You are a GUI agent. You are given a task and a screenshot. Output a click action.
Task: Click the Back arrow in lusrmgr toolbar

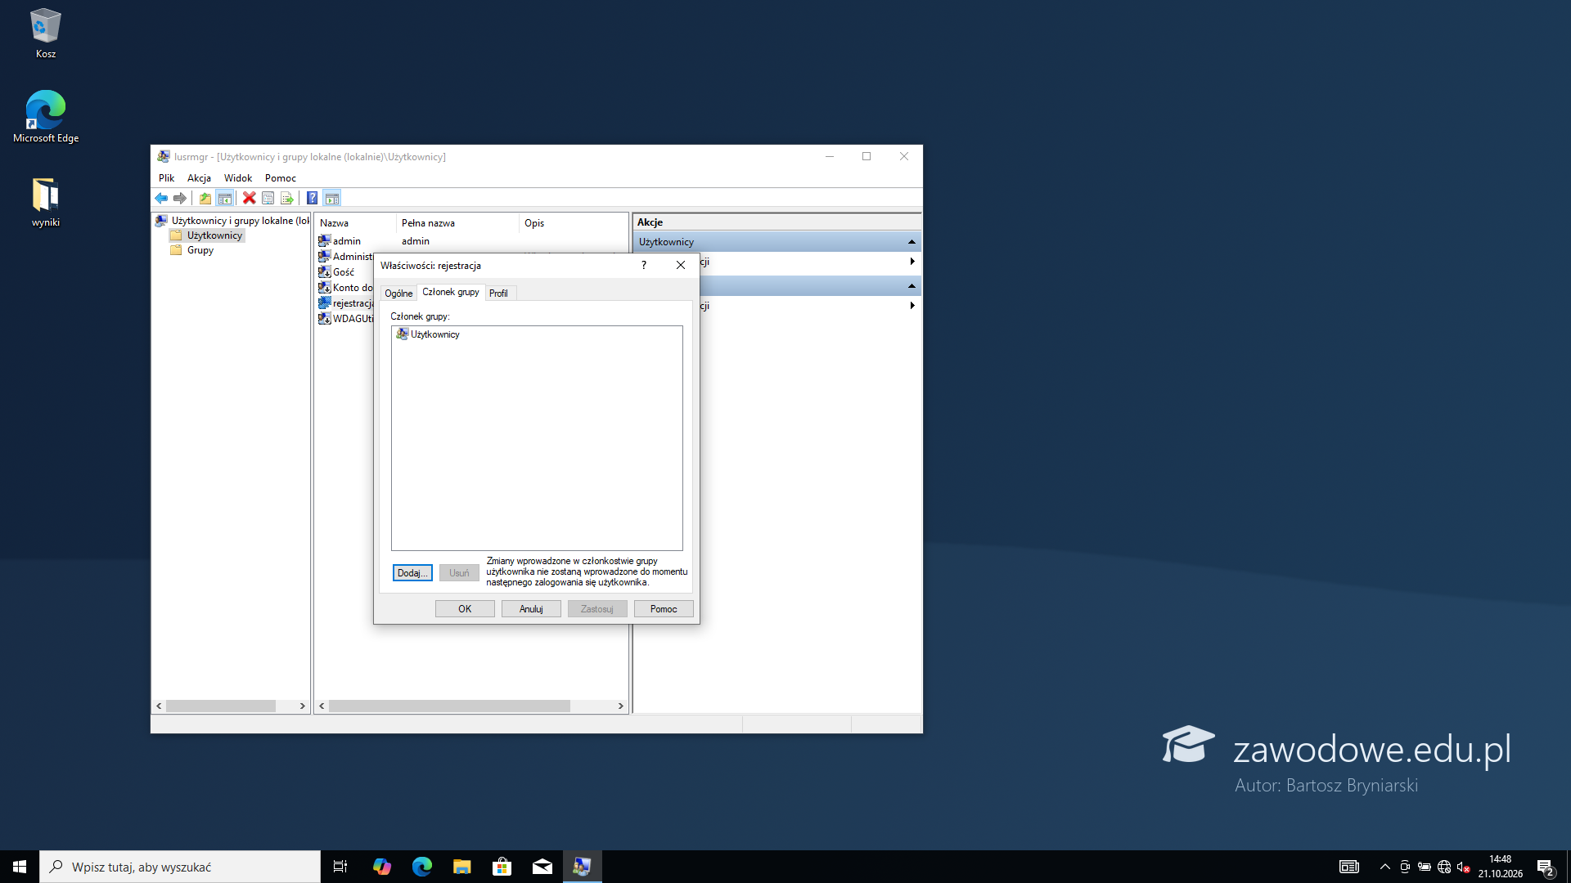coord(161,198)
